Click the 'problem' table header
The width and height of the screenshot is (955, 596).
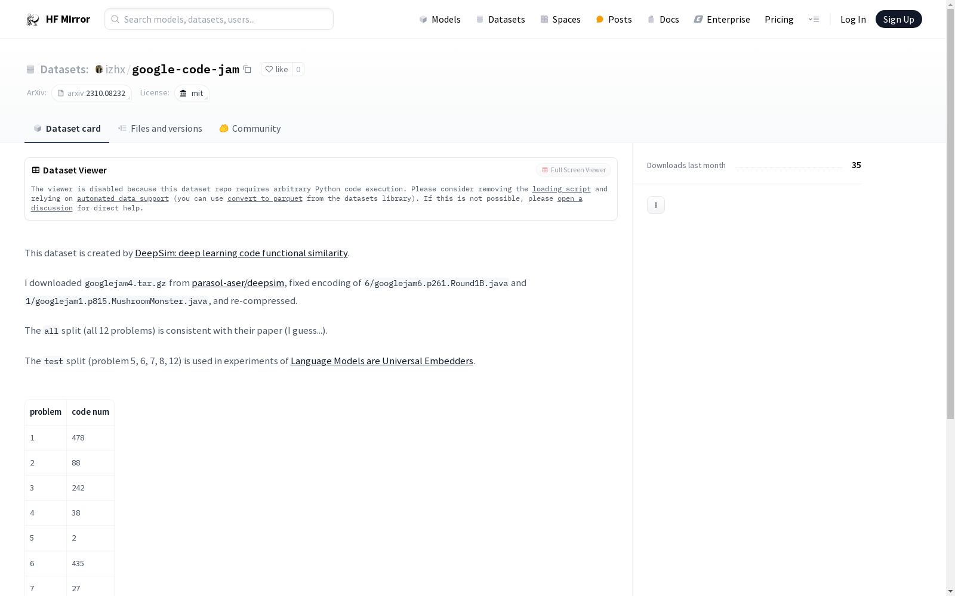click(x=45, y=412)
